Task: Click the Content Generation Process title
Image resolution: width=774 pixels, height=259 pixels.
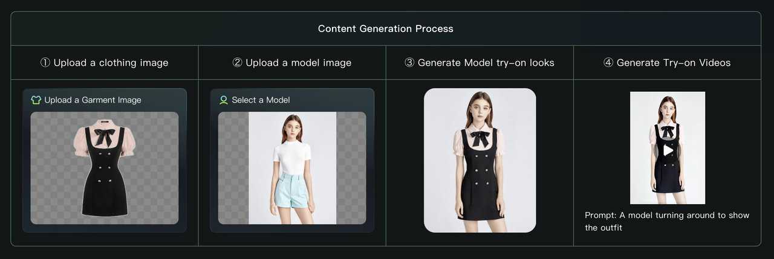Action: (x=386, y=28)
